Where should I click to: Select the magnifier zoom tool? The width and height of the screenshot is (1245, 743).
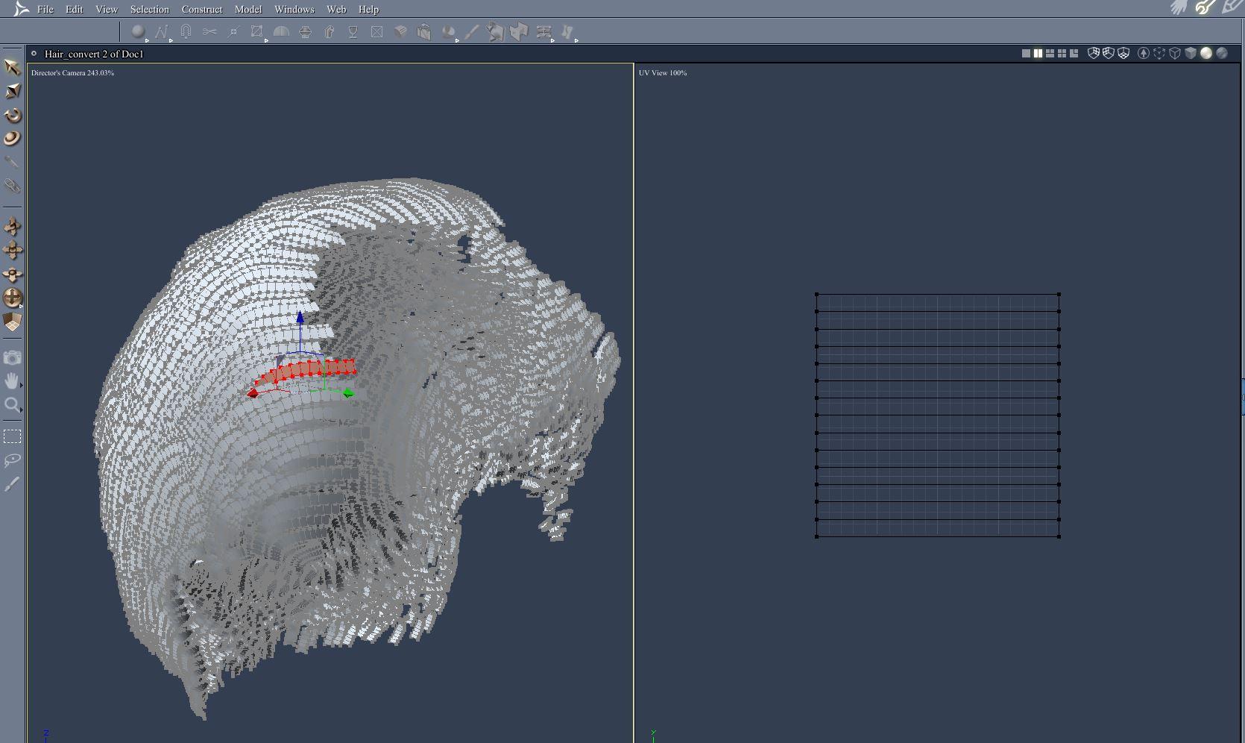click(x=12, y=405)
